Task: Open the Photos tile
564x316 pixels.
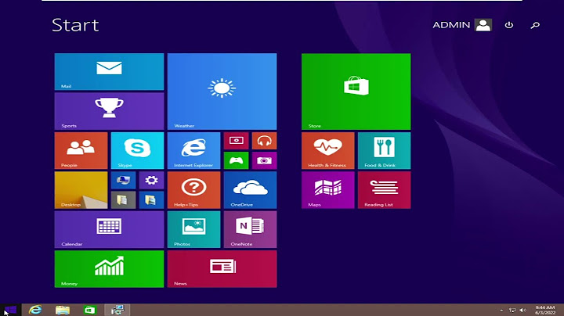Action: pos(194,229)
